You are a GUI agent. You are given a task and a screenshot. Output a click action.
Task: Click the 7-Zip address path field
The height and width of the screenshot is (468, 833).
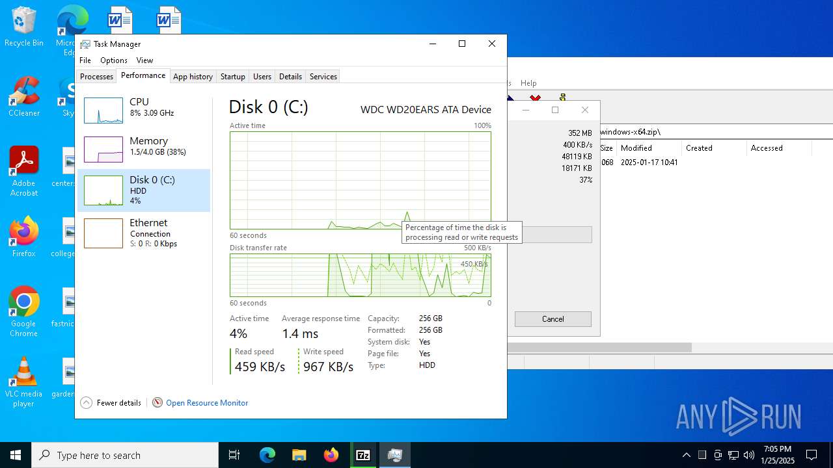point(716,132)
